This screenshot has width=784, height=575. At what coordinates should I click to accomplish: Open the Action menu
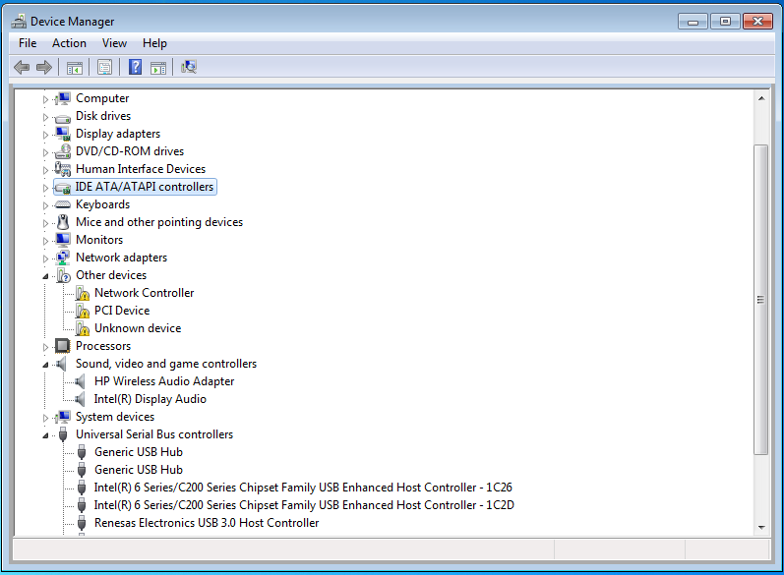(x=69, y=43)
